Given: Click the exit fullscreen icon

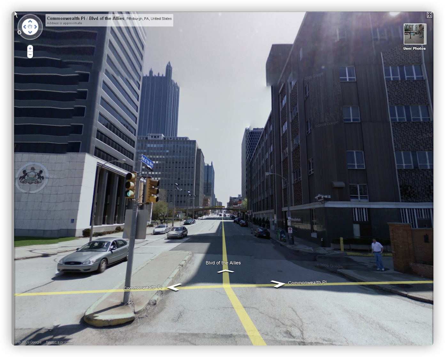Looking at the screenshot, I should pyautogui.click(x=429, y=15).
